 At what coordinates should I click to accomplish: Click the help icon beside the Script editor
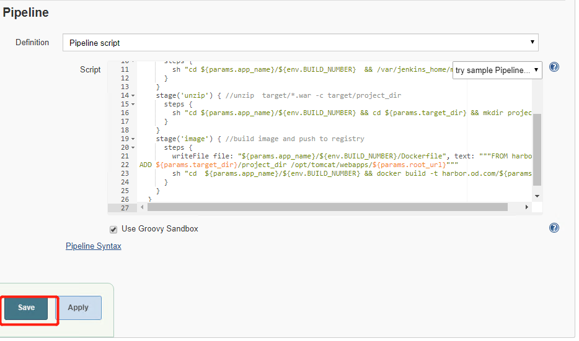554,67
